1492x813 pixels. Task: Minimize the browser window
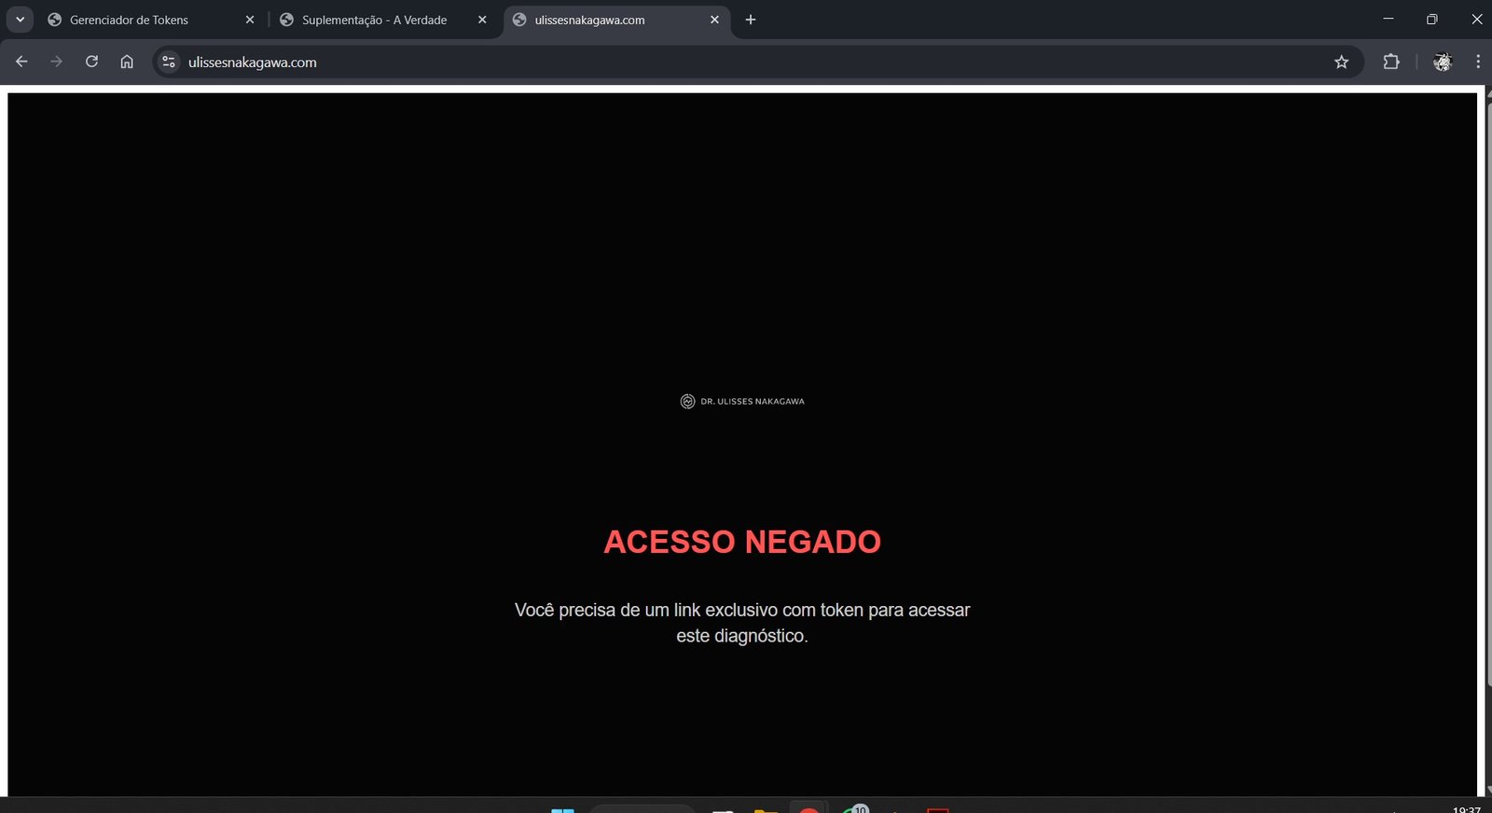tap(1388, 19)
